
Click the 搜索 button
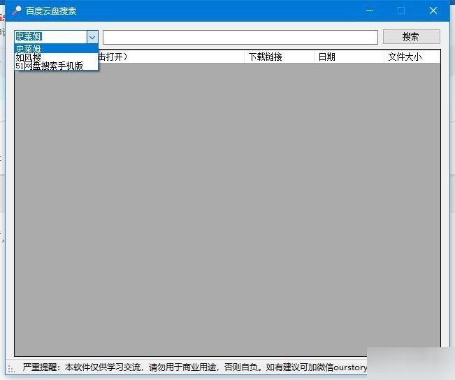point(411,37)
